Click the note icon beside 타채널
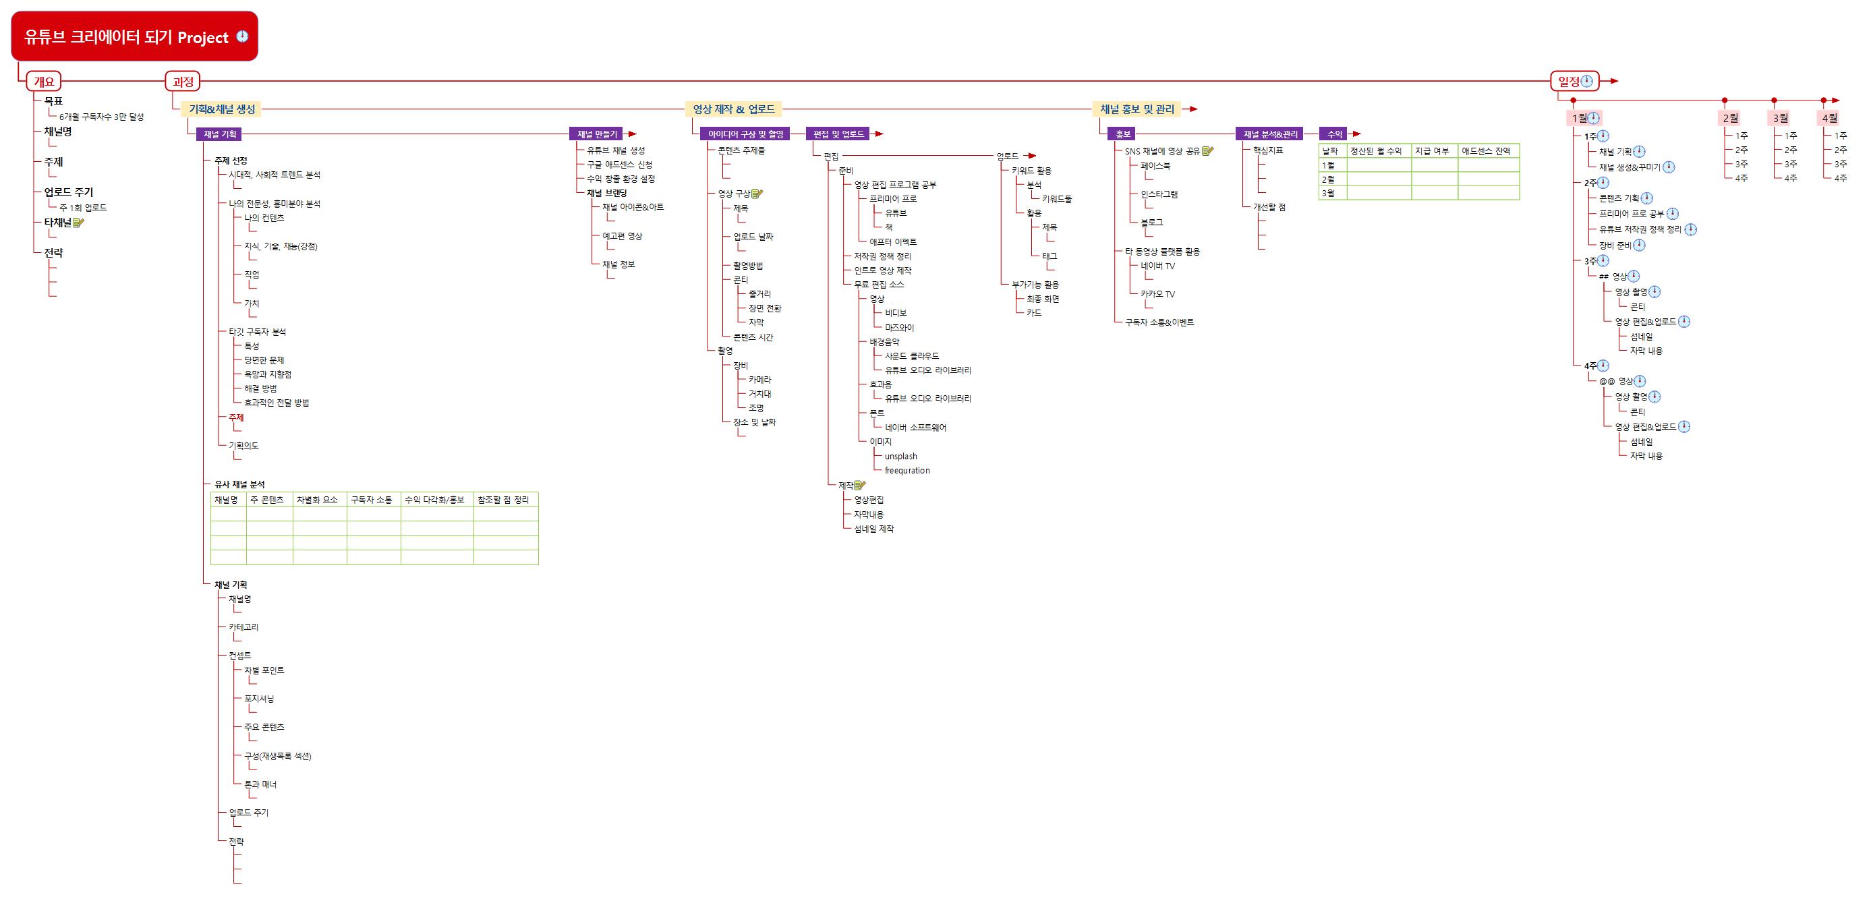1871x899 pixels. tap(78, 223)
